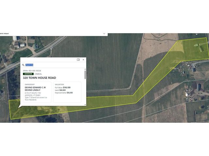209x156 pixels.
Task: Dock the parcel popup with square icon
Action: click(78, 60)
